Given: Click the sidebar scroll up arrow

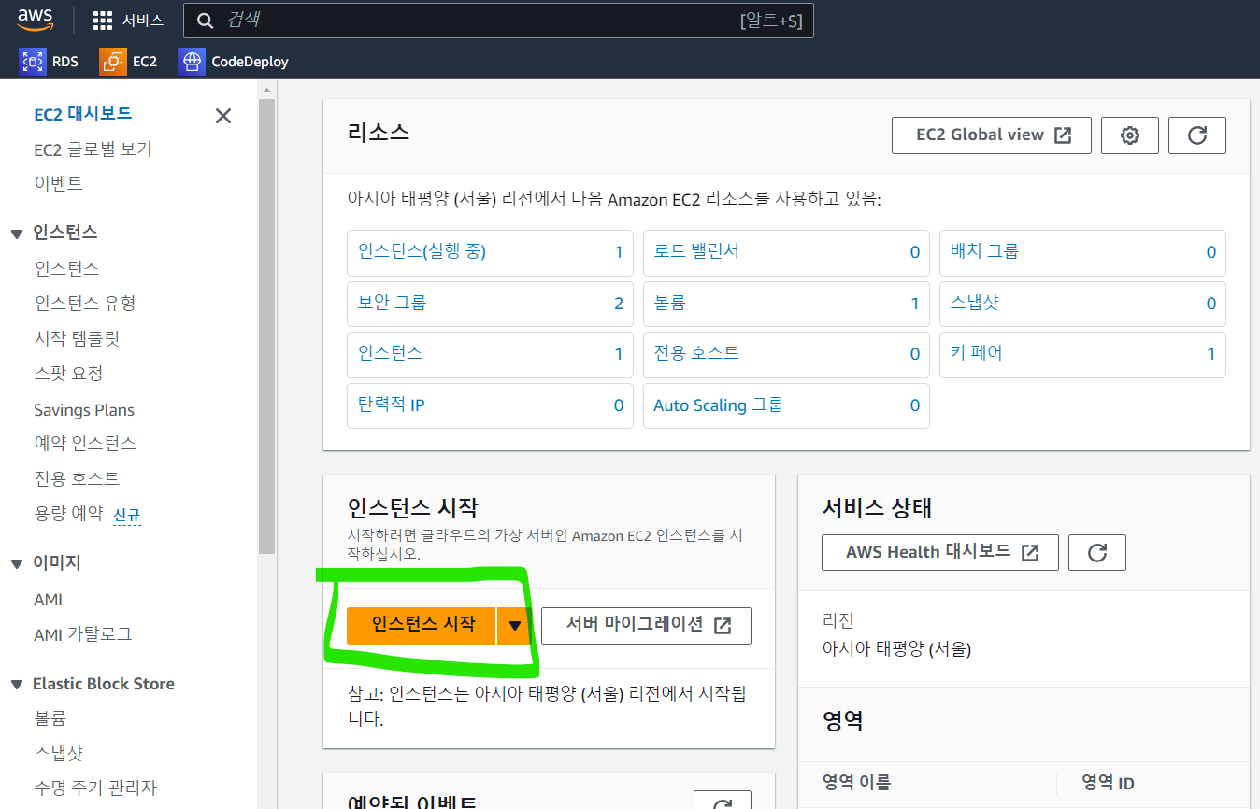Looking at the screenshot, I should (266, 91).
